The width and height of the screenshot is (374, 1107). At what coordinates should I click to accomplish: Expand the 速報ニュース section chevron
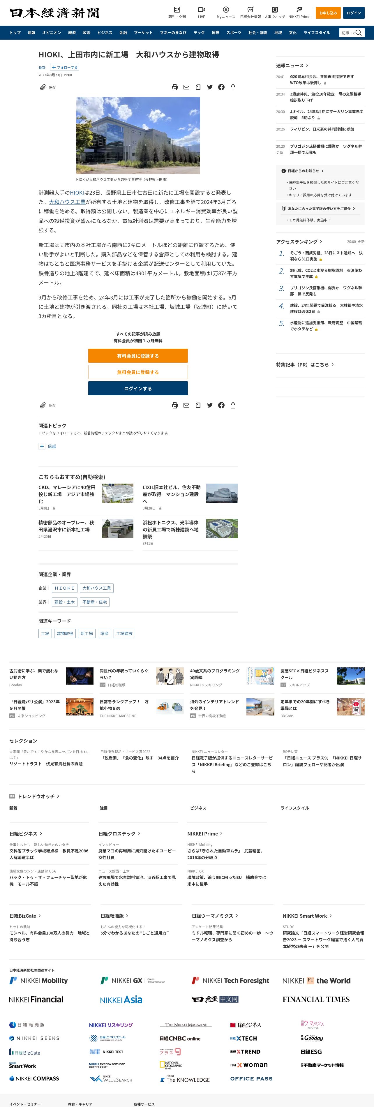pyautogui.click(x=307, y=65)
